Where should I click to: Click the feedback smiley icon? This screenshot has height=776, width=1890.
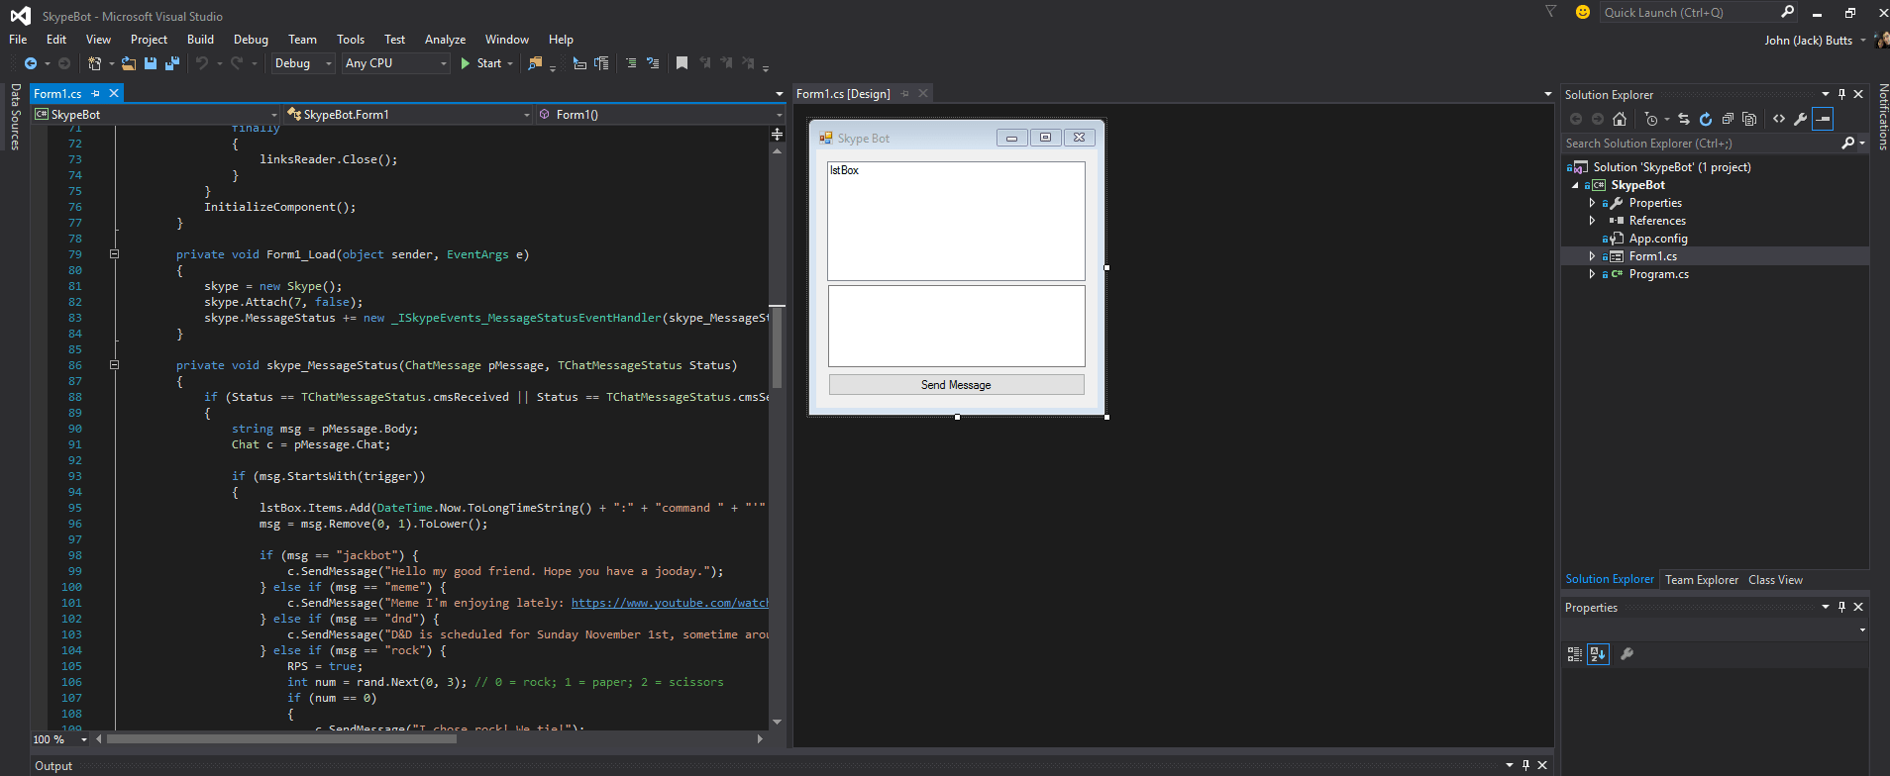point(1583,12)
